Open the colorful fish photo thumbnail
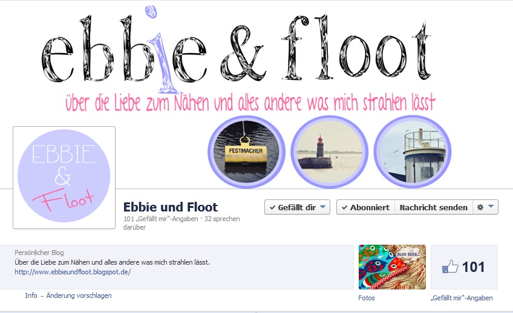 392,267
